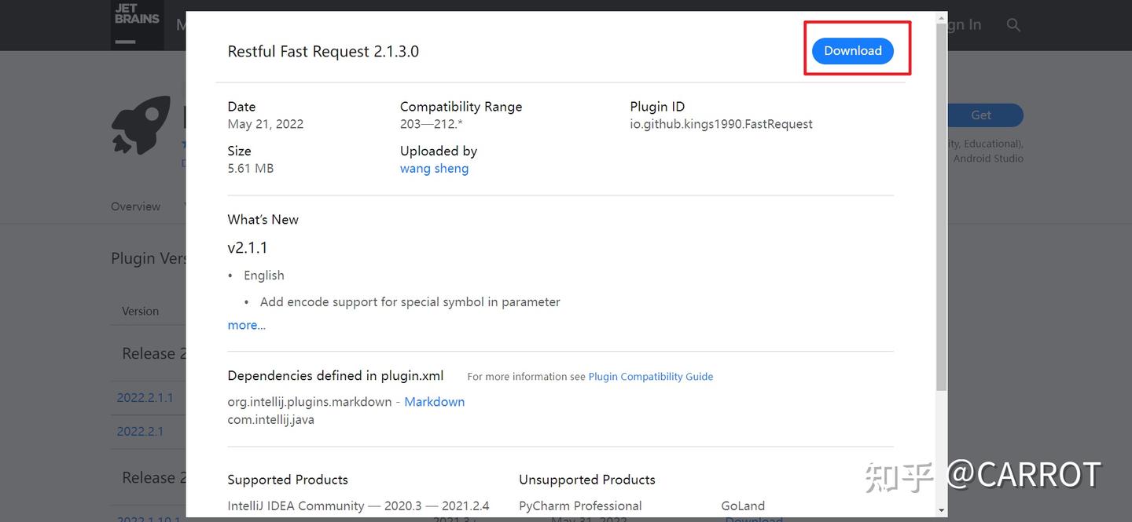
Task: Click the JetBrains logo
Action: click(x=137, y=22)
